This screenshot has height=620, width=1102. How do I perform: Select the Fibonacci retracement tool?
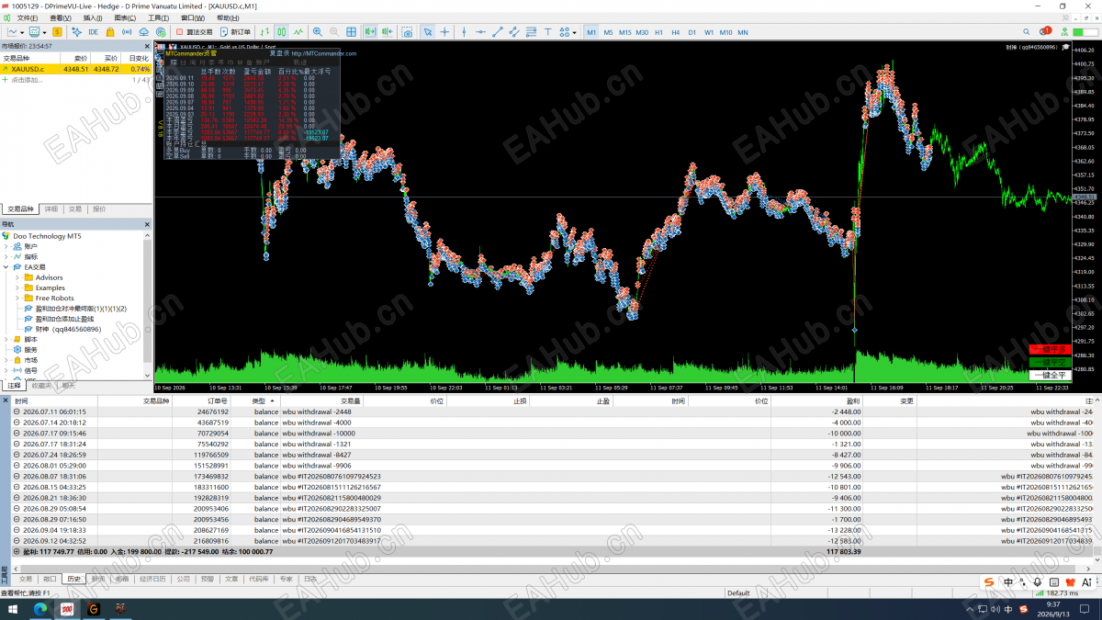tap(531, 32)
